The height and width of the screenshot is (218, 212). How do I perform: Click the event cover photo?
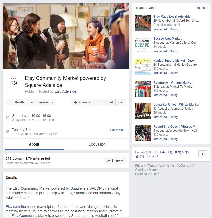point(66,36)
